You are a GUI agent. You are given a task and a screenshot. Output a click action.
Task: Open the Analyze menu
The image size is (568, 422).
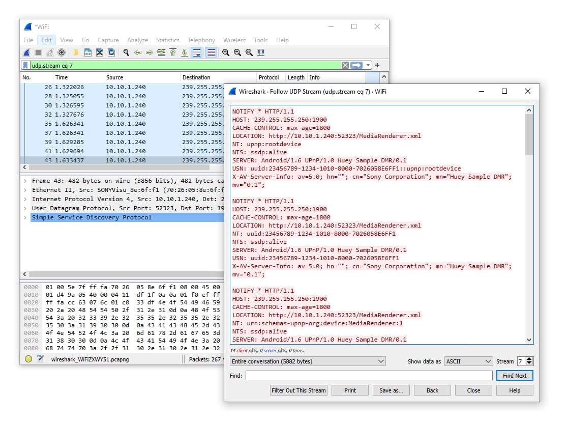[137, 40]
